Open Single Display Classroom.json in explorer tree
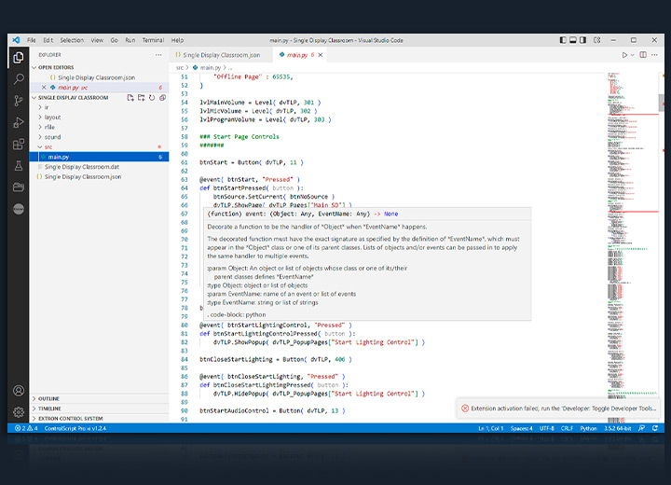This screenshot has width=671, height=485. tap(99, 176)
